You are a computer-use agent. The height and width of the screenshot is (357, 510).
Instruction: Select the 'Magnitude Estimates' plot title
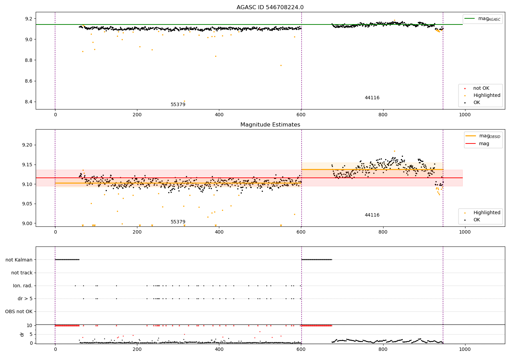click(270, 125)
